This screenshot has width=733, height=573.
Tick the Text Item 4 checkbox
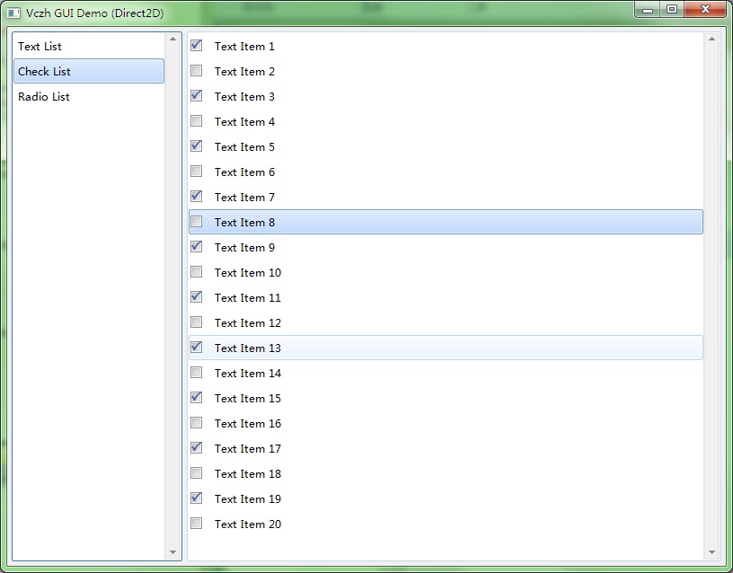[197, 121]
